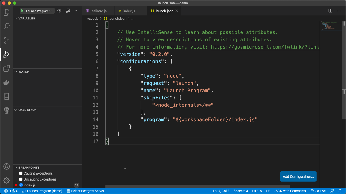
Task: Click the editor minimap preview
Action: tap(331, 26)
